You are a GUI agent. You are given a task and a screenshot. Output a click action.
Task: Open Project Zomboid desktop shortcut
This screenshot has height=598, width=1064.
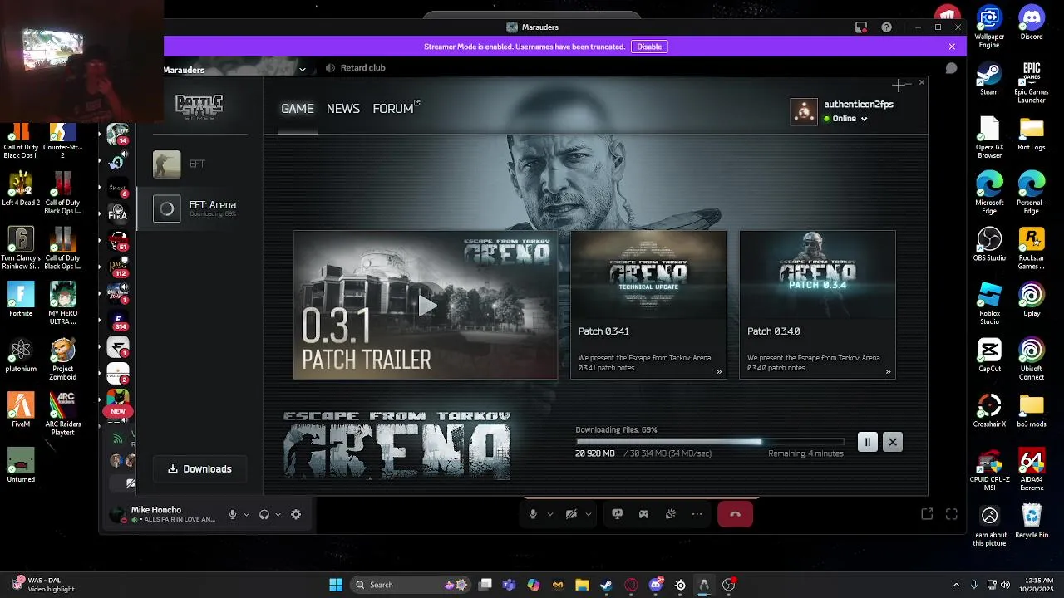pyautogui.click(x=62, y=360)
